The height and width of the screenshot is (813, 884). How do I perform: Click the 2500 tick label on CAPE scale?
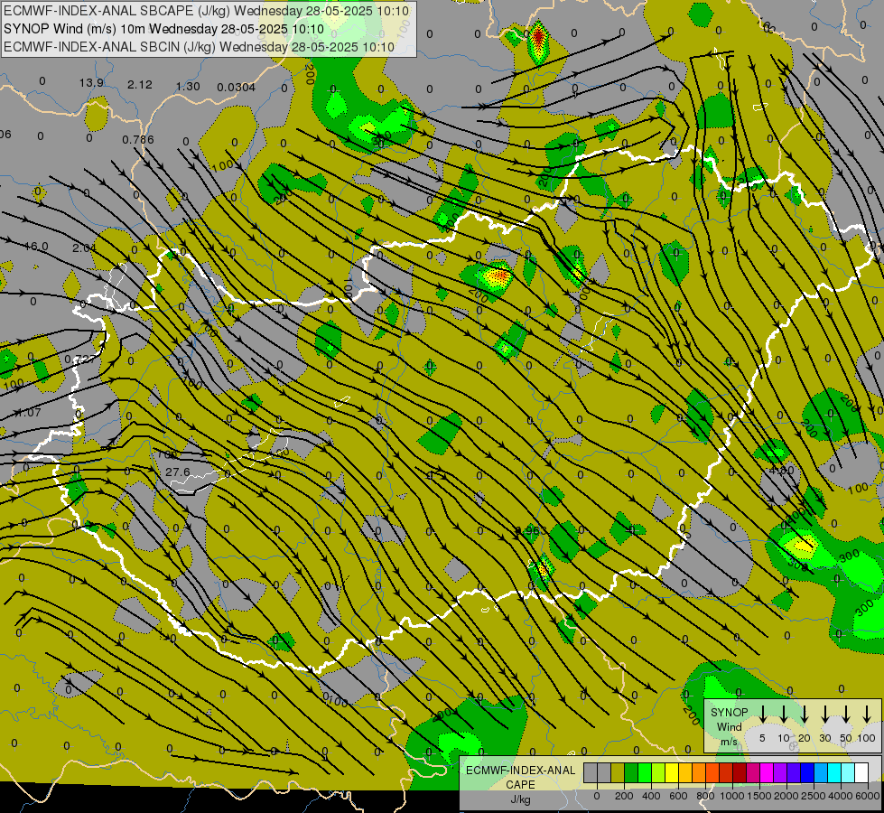(814, 796)
